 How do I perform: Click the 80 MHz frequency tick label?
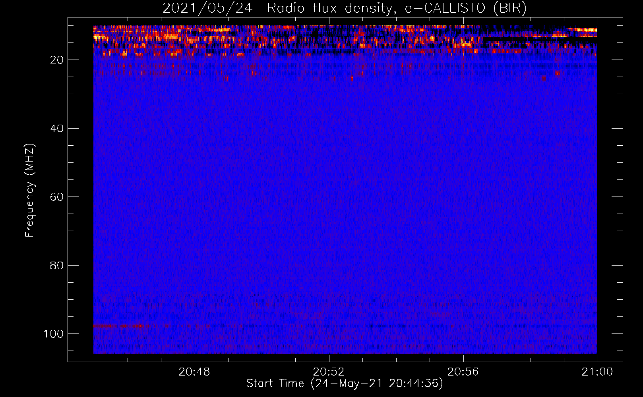point(57,265)
